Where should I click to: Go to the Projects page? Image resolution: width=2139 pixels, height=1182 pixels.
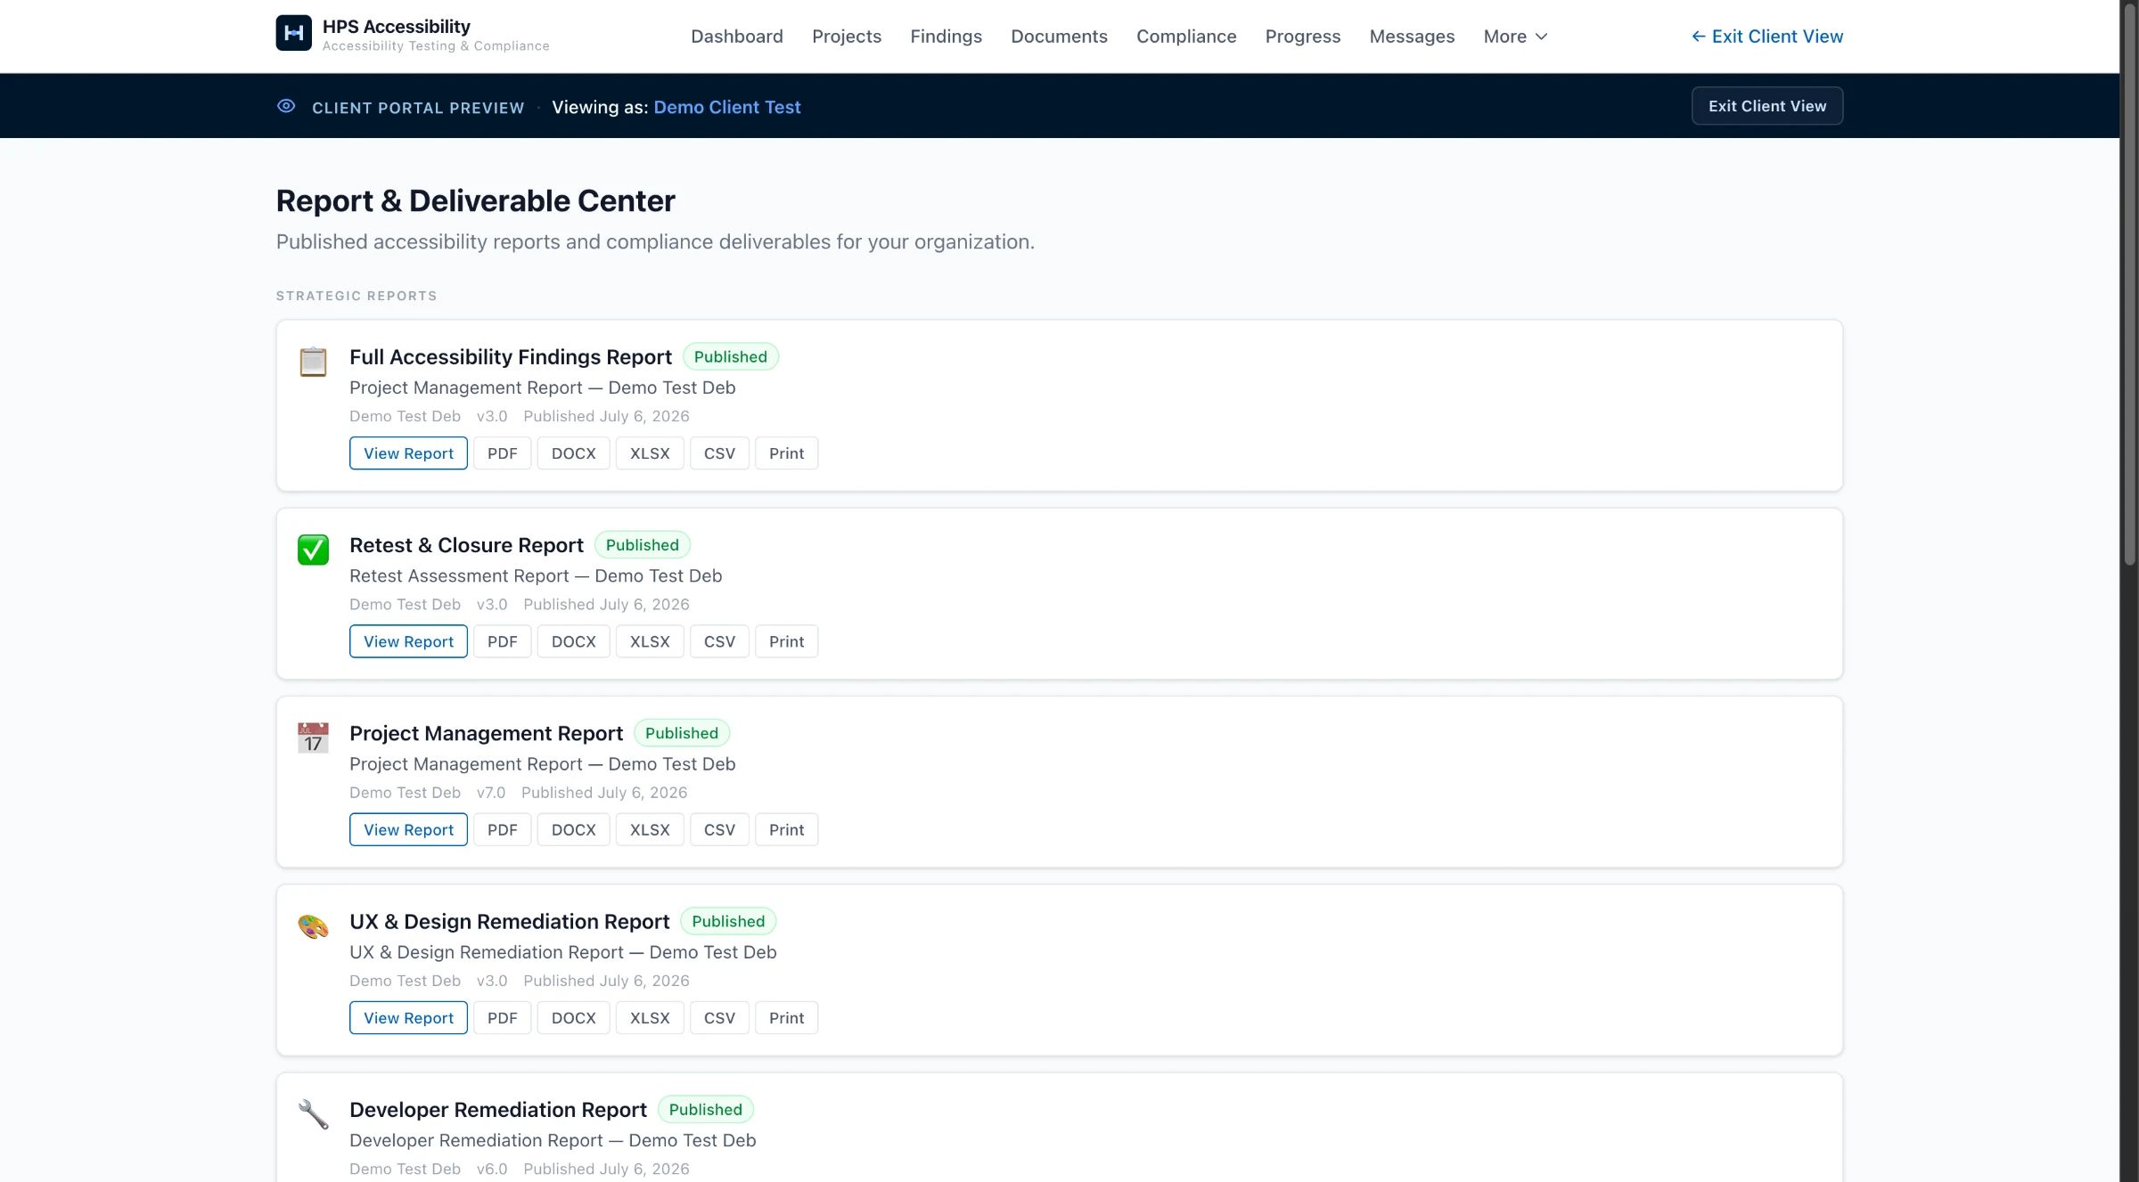(847, 37)
